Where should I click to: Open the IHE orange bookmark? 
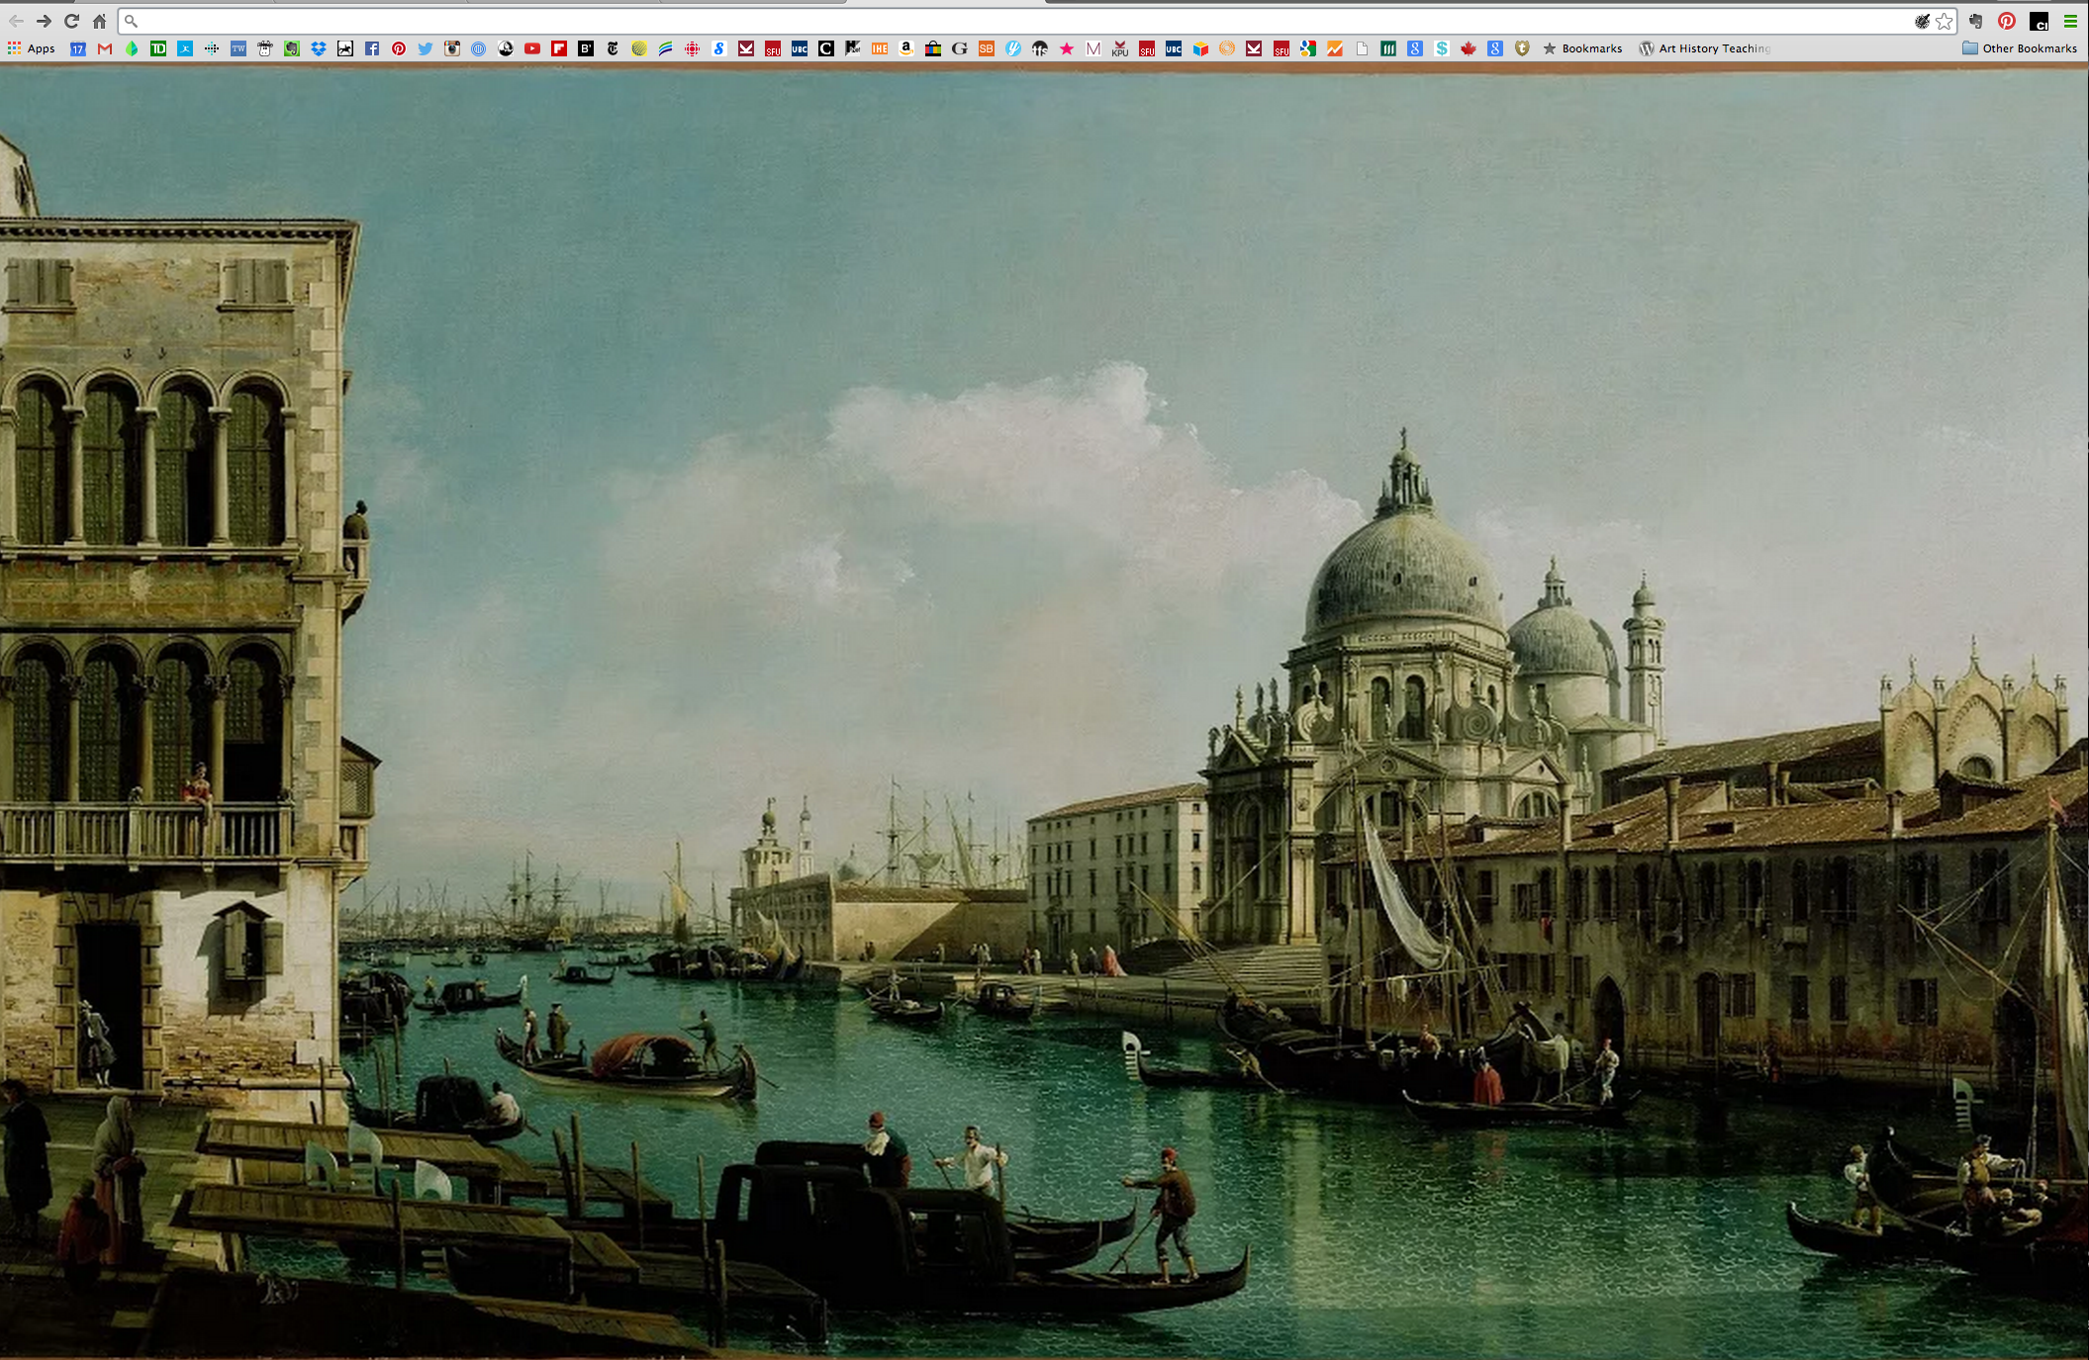pos(880,48)
